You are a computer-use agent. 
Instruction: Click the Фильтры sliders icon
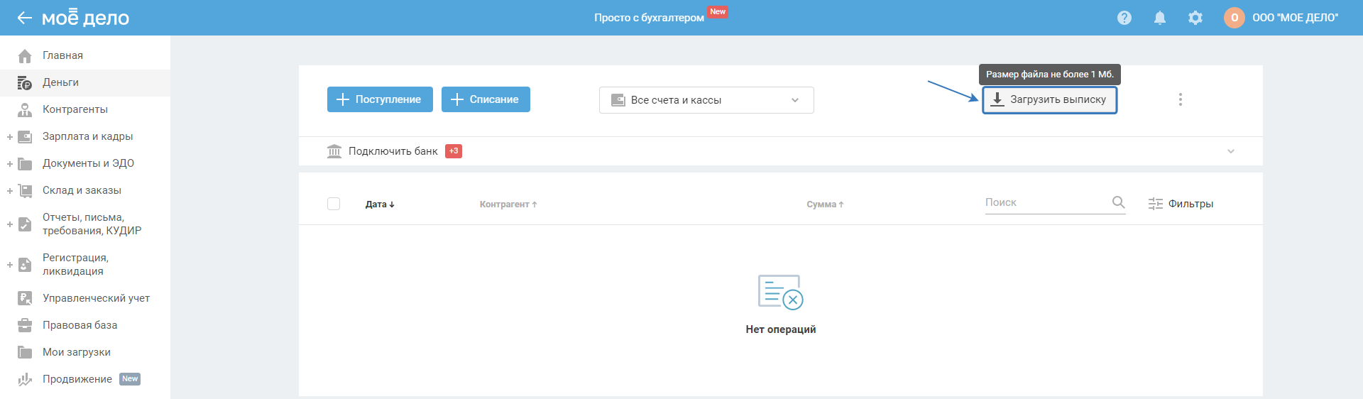coord(1156,204)
